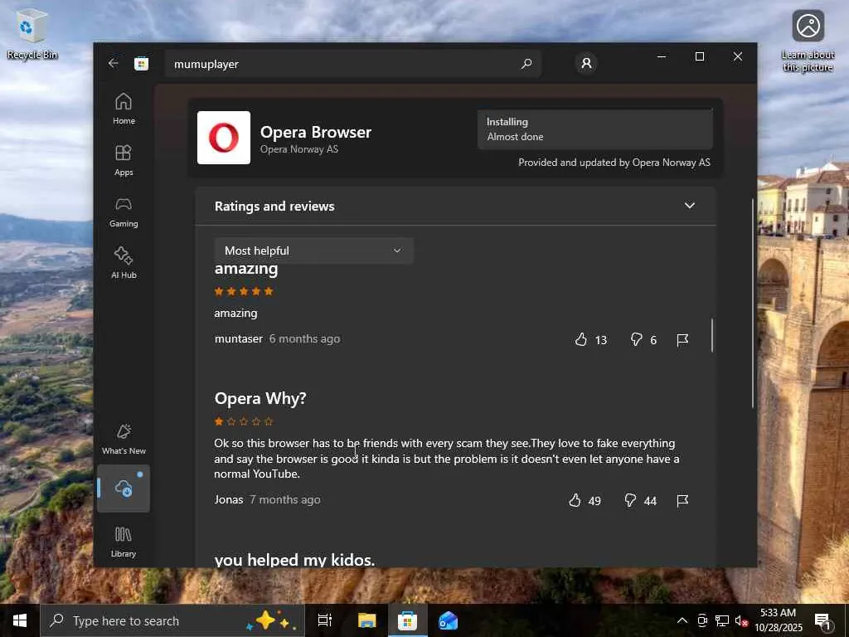This screenshot has height=637, width=849.
Task: Click the reviews list inner scrollbar
Action: pyautogui.click(x=712, y=335)
